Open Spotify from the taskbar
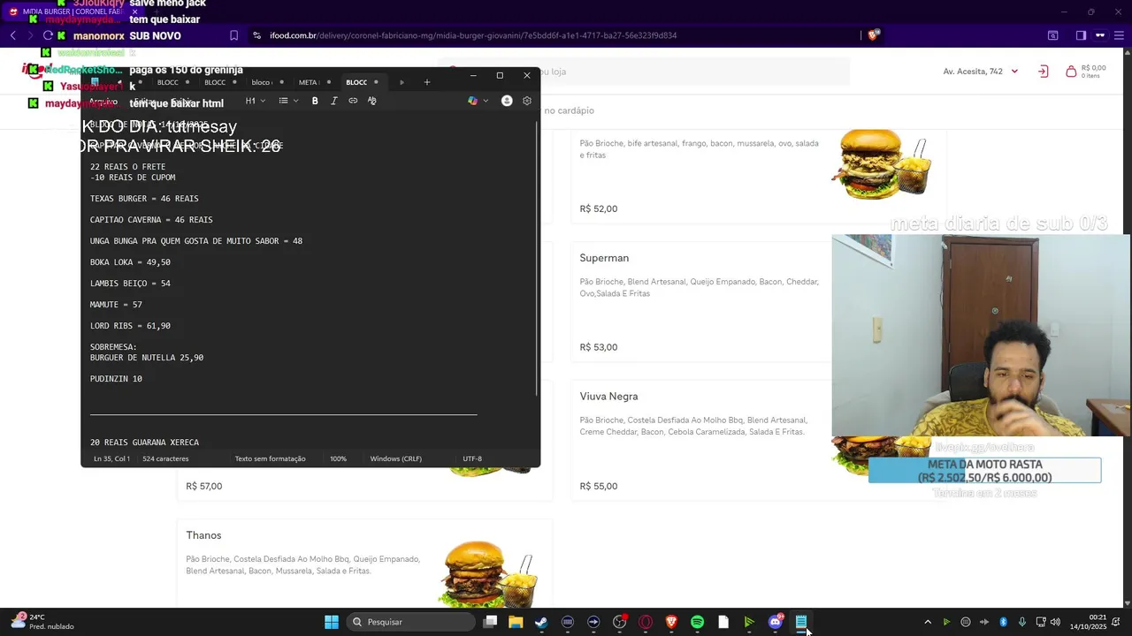Screen dimensions: 1132x636 click(x=697, y=622)
